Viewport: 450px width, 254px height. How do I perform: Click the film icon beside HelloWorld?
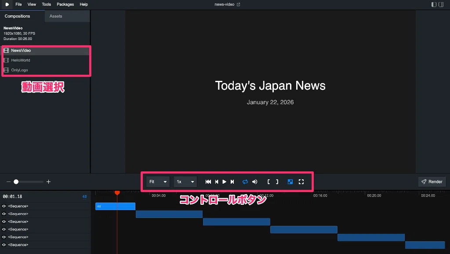click(6, 60)
